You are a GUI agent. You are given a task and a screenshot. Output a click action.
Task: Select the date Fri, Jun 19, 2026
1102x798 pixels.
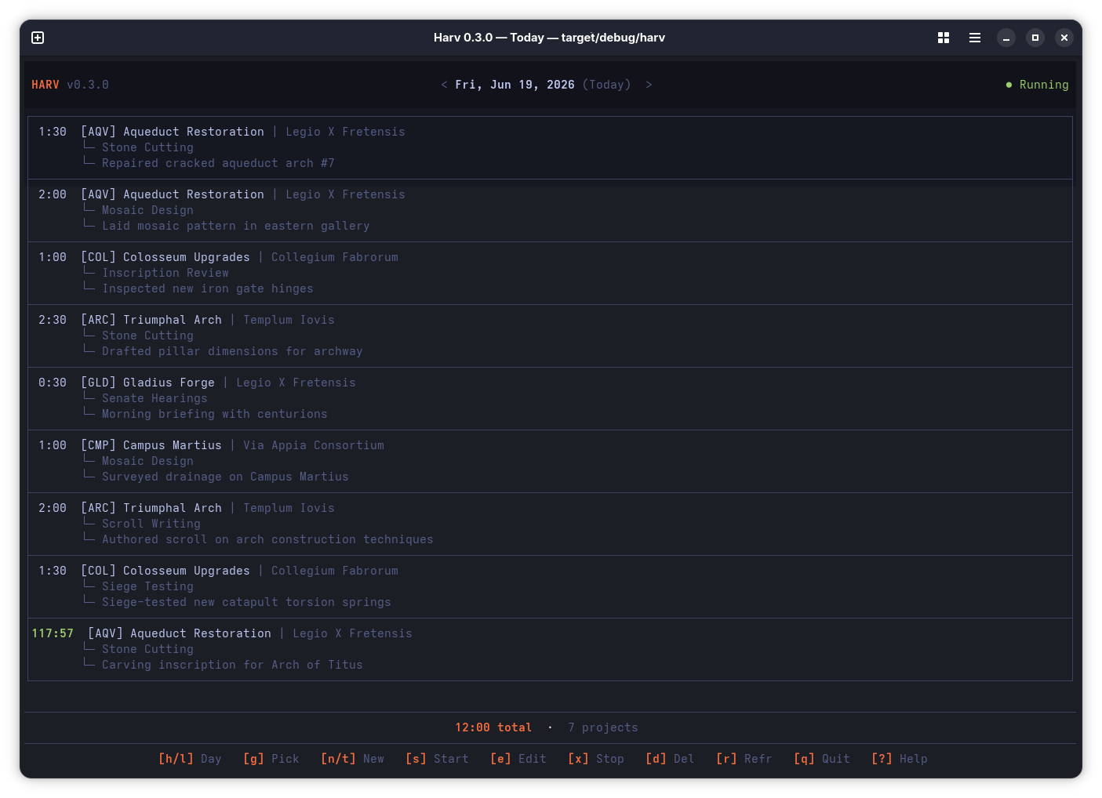coord(515,85)
